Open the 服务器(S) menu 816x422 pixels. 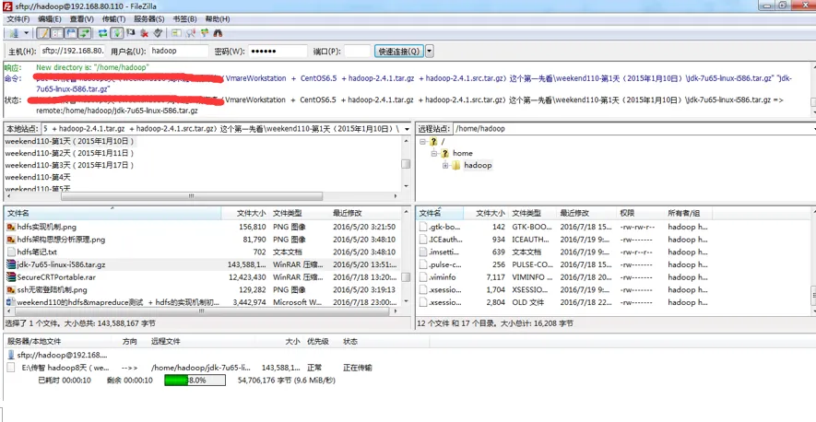tap(149, 18)
